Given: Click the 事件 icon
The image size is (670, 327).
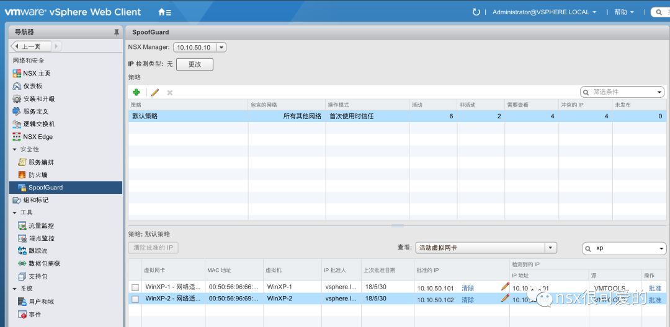Looking at the screenshot, I should (22, 314).
